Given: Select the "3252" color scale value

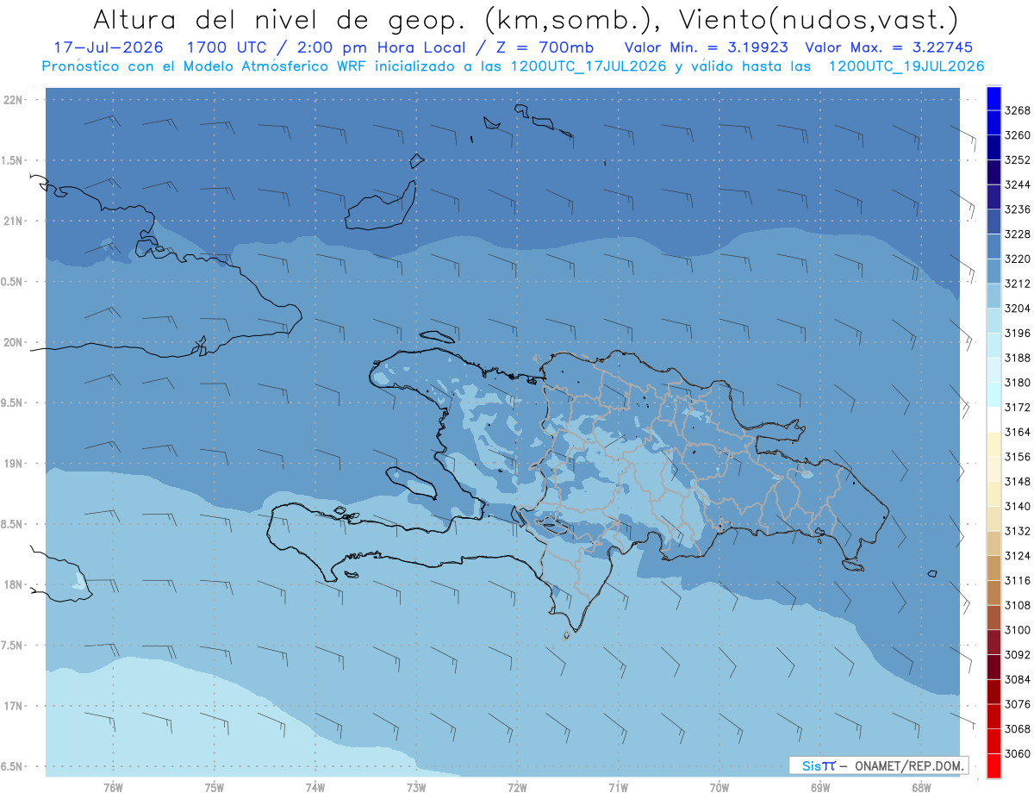Looking at the screenshot, I should [1018, 159].
